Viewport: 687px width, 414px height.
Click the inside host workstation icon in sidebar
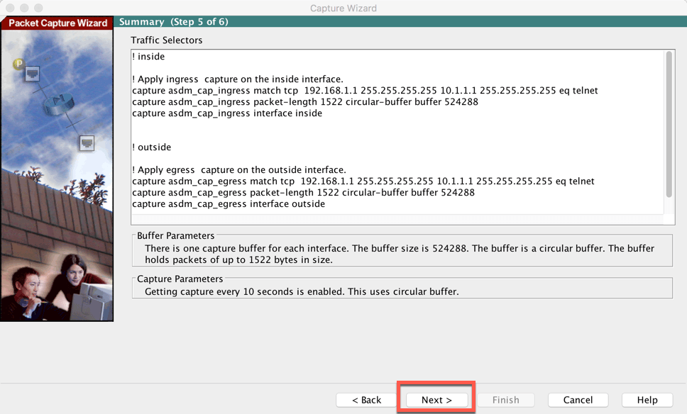31,73
